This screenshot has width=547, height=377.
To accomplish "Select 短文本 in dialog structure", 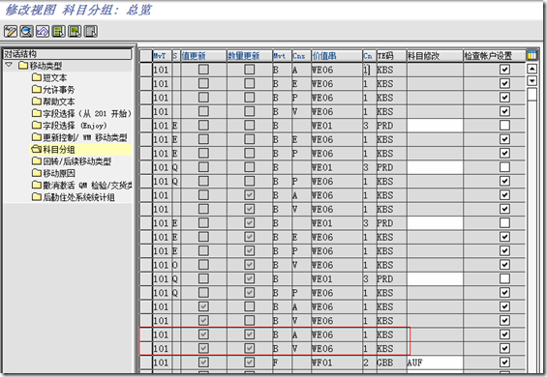I will point(54,77).
